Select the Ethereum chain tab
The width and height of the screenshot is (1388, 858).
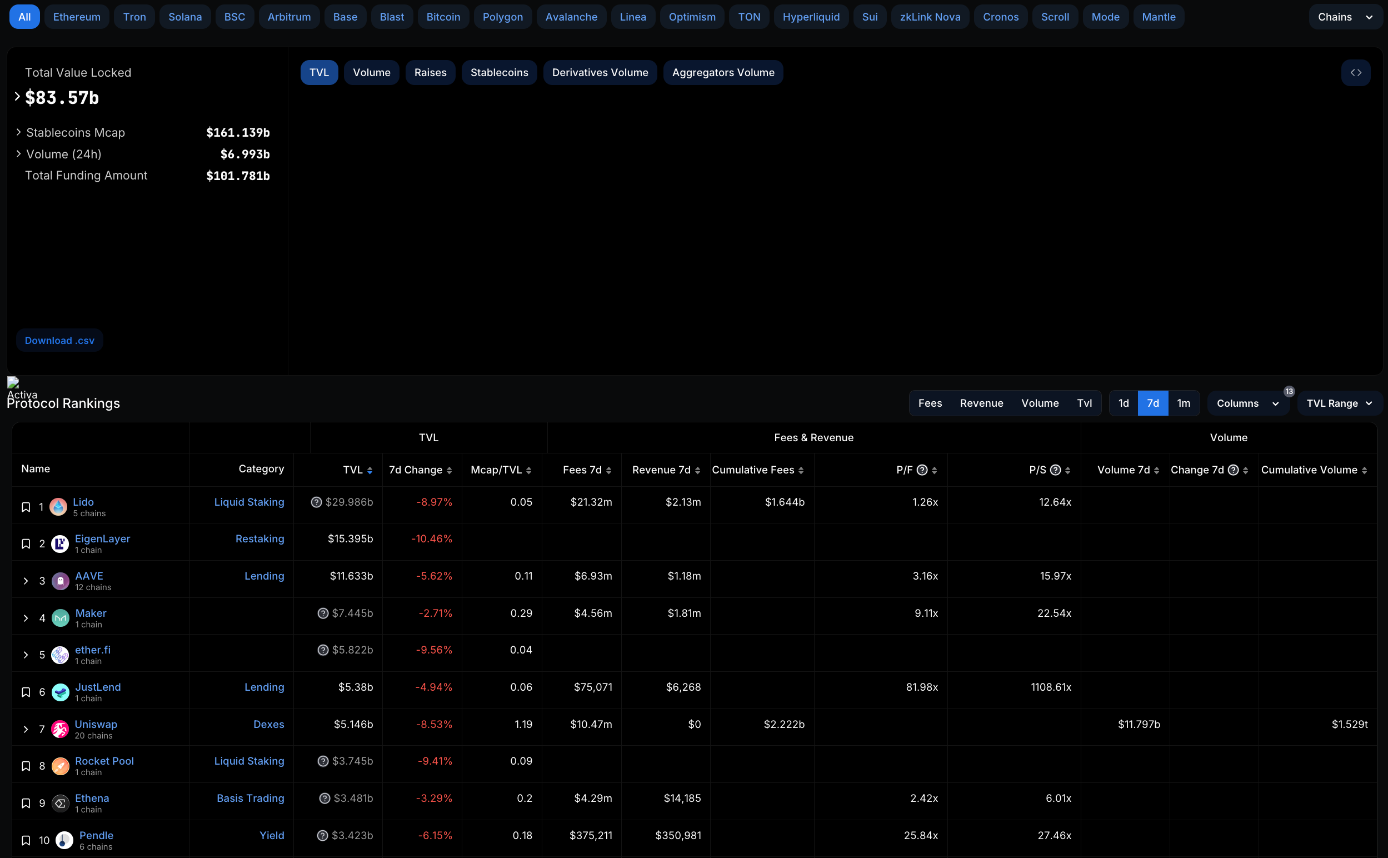(77, 17)
